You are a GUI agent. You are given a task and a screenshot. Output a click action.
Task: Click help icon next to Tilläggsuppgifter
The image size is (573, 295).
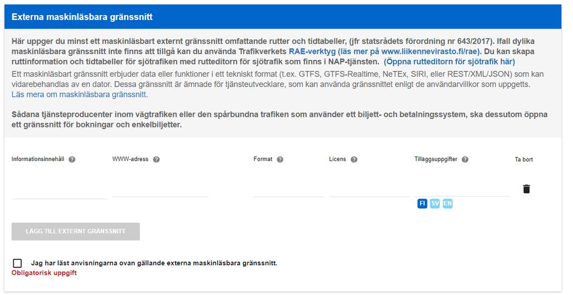[x=465, y=160]
